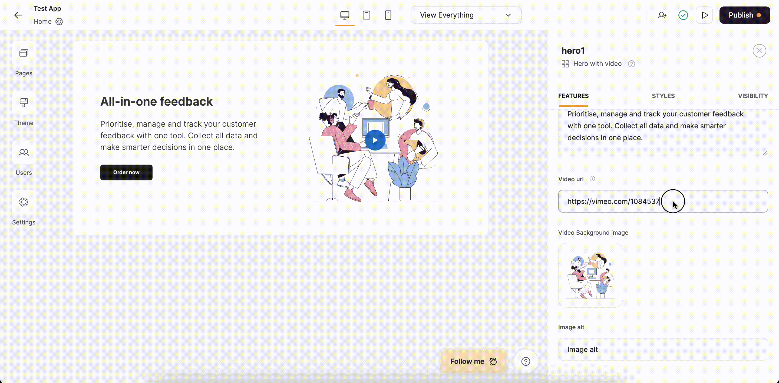Viewport: 779px width, 383px height.
Task: Click the Publish button
Action: [x=745, y=15]
